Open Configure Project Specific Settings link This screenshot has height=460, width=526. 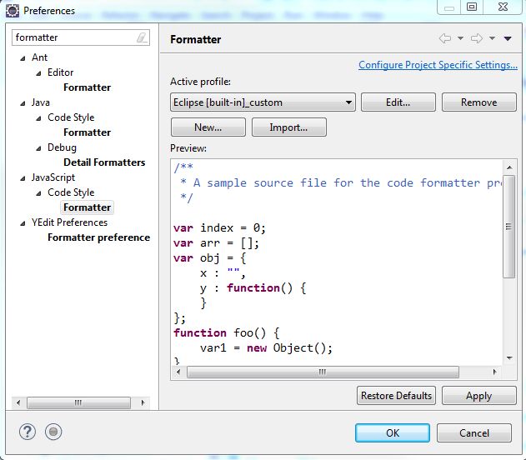438,65
